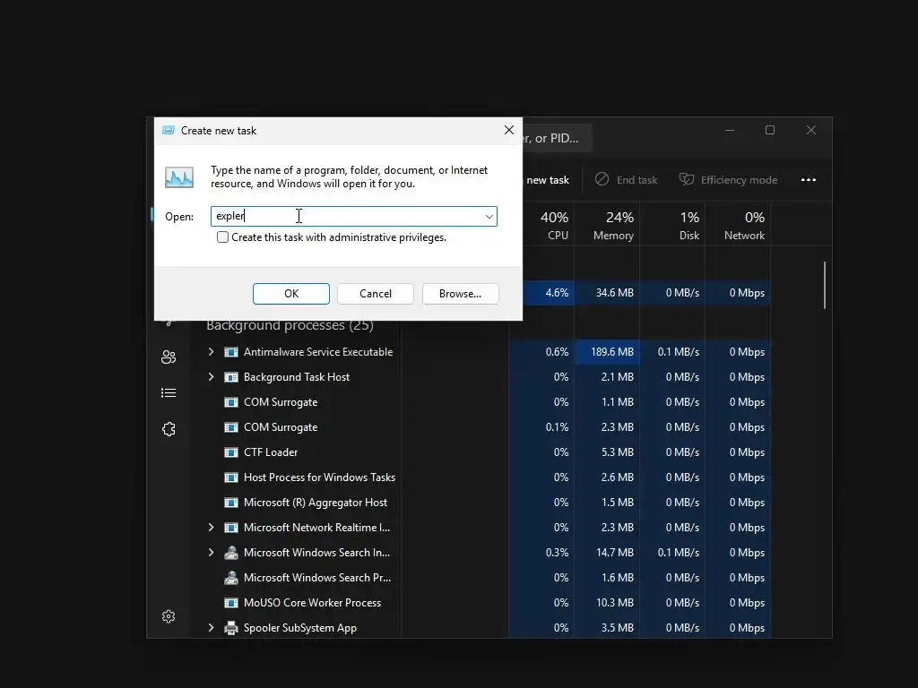Select the MoUSO Core Worker Process name
Screen dimensions: 918x688
point(312,603)
